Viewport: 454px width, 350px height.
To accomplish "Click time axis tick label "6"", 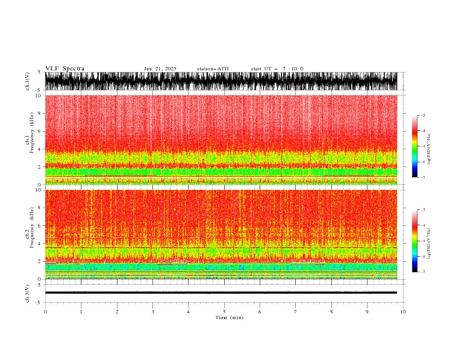I will (260, 312).
